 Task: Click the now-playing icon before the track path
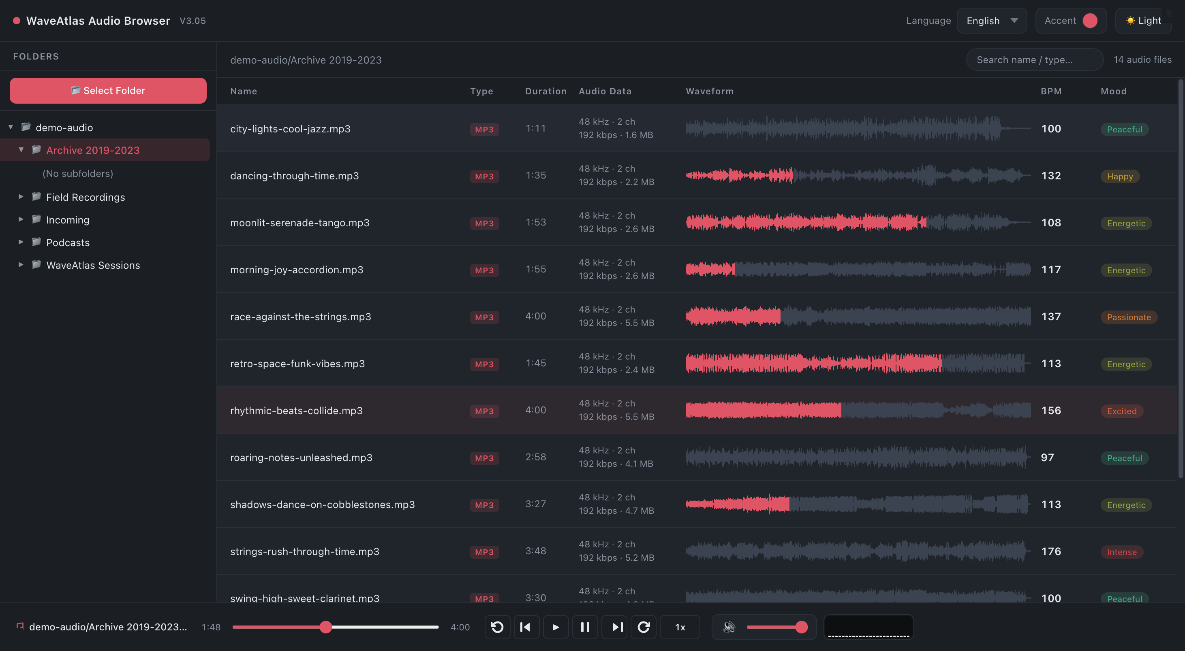click(x=20, y=626)
